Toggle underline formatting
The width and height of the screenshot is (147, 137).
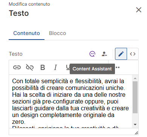(68, 67)
